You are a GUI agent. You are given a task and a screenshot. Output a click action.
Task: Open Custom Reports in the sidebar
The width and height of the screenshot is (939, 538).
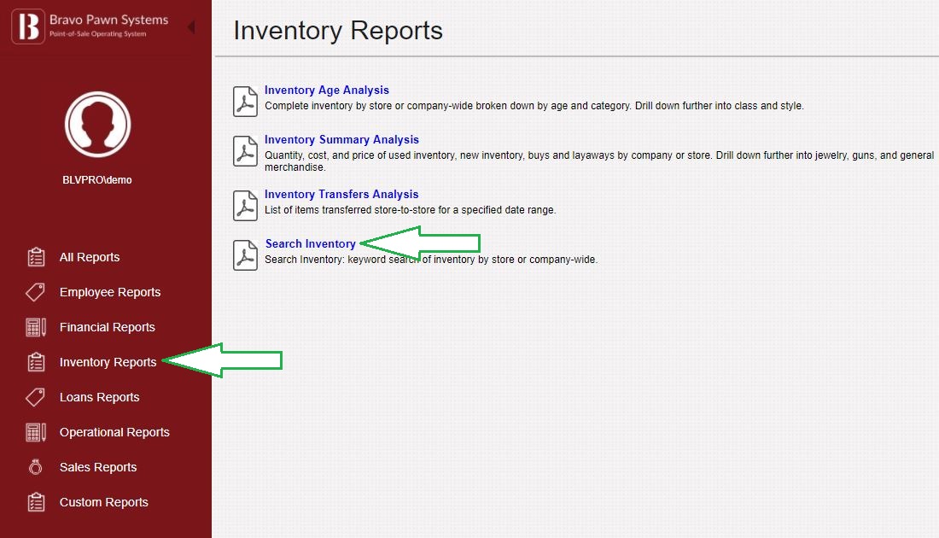point(103,503)
